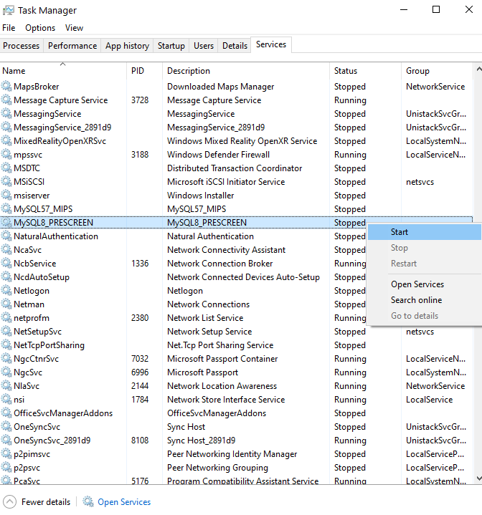The height and width of the screenshot is (515, 482).
Task: Open the Options menu
Action: coord(40,28)
